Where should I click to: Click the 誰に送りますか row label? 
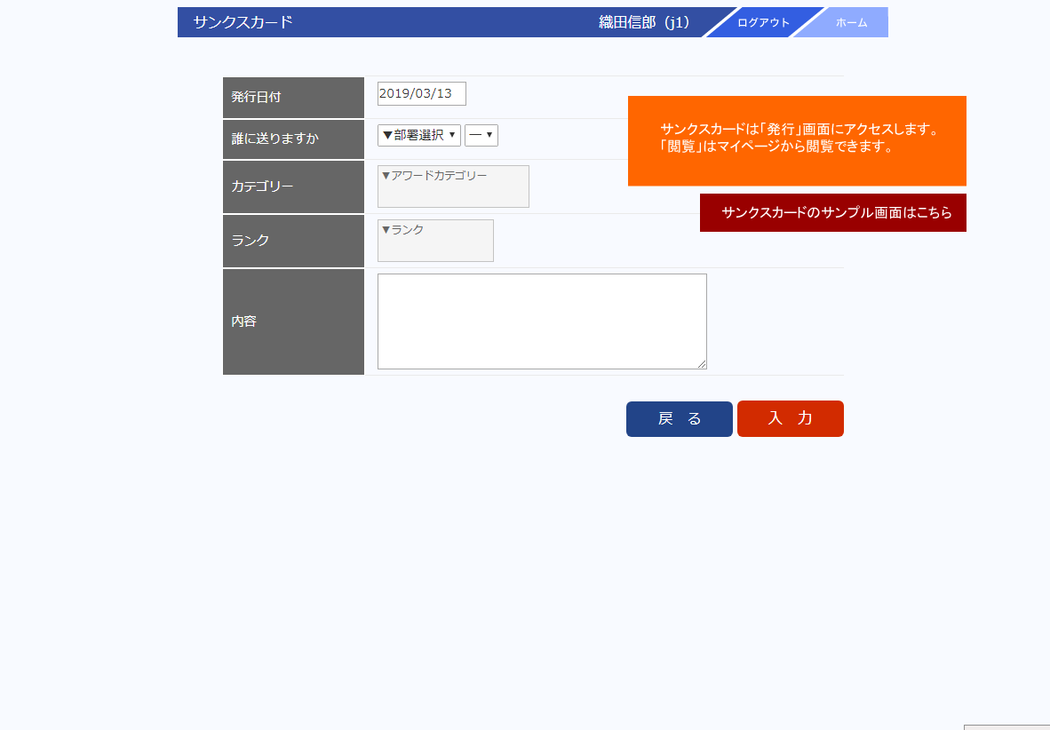coord(293,139)
